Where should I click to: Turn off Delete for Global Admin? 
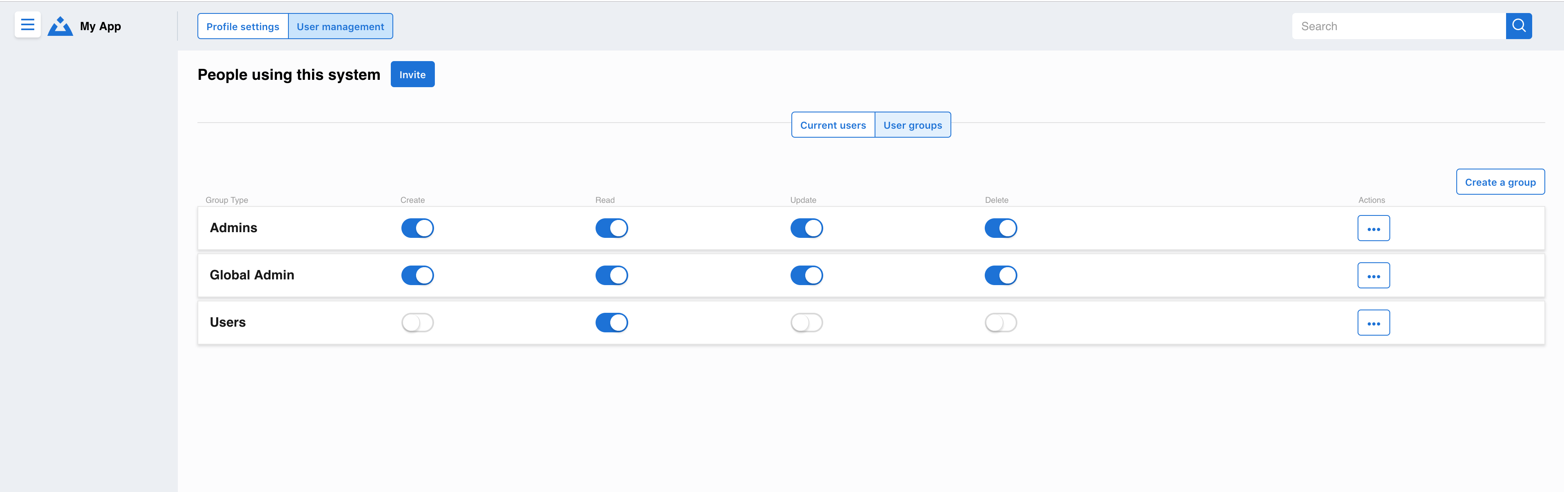tap(1001, 275)
